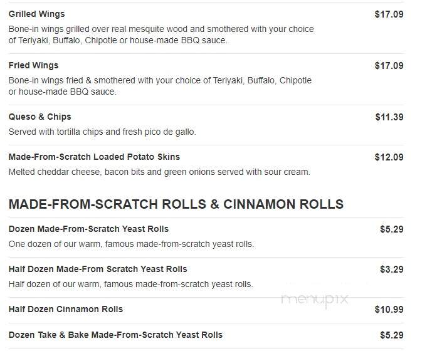The width and height of the screenshot is (427, 351).
Task: Click the Grilled Wings mesquite wood description
Action: 161,34
